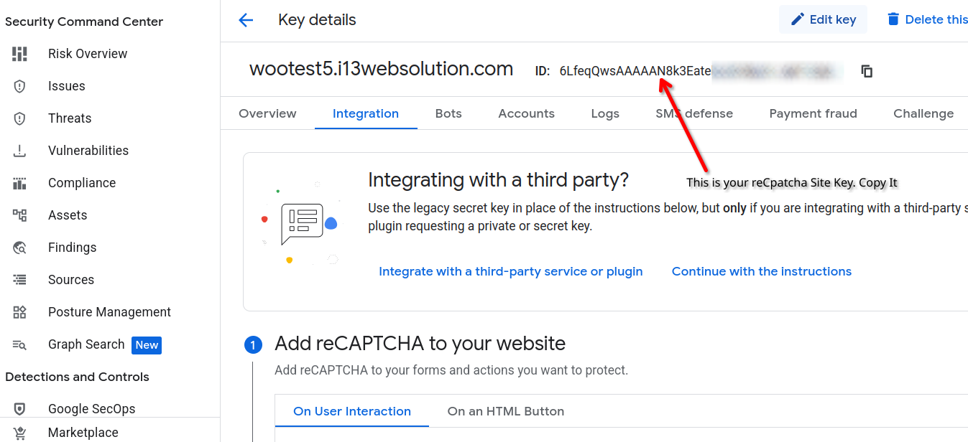The height and width of the screenshot is (442, 968).
Task: Copy the site key ID with copy icon
Action: coord(867,71)
